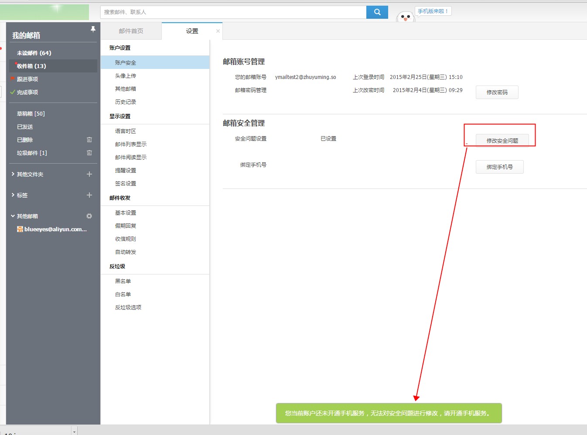Click the 修改密码 button

coord(497,92)
